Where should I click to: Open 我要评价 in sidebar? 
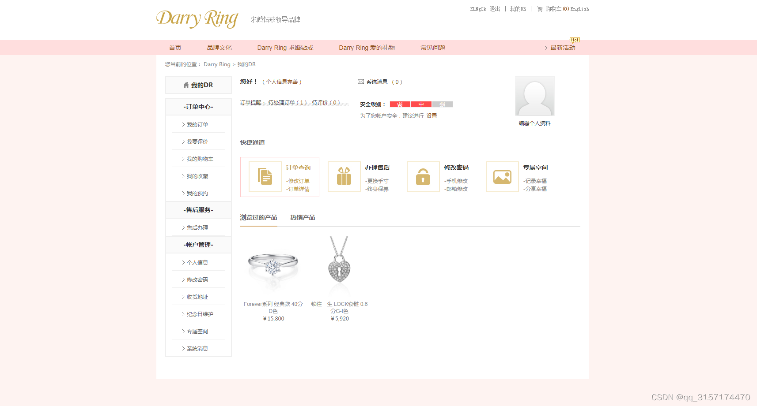coord(197,142)
